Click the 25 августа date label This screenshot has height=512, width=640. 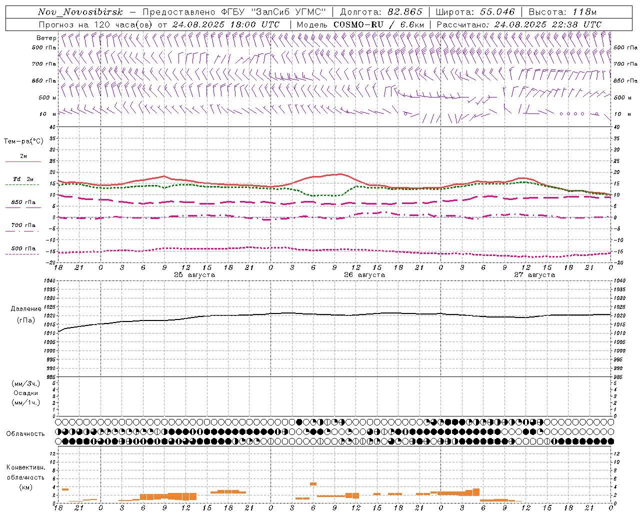coord(194,275)
